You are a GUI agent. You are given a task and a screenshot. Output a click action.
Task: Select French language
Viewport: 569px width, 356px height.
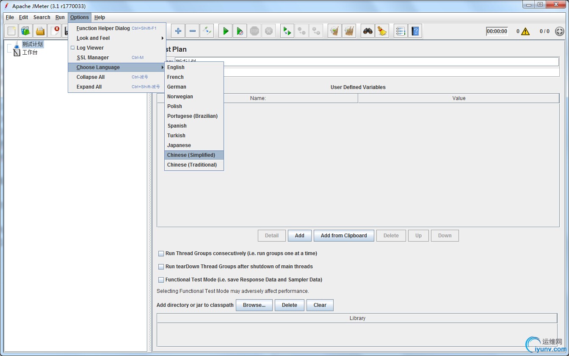pyautogui.click(x=194, y=77)
